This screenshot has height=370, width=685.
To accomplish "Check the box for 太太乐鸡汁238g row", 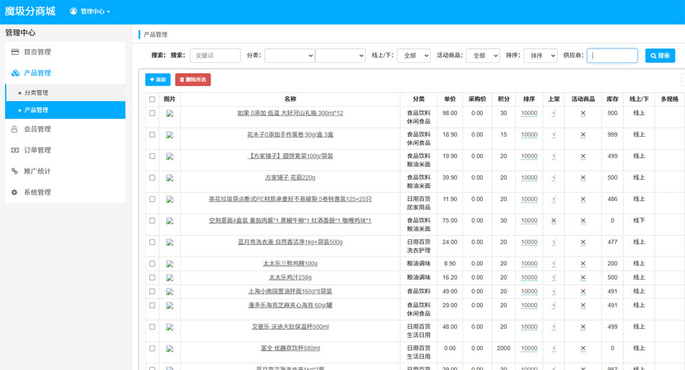I will pyautogui.click(x=152, y=277).
